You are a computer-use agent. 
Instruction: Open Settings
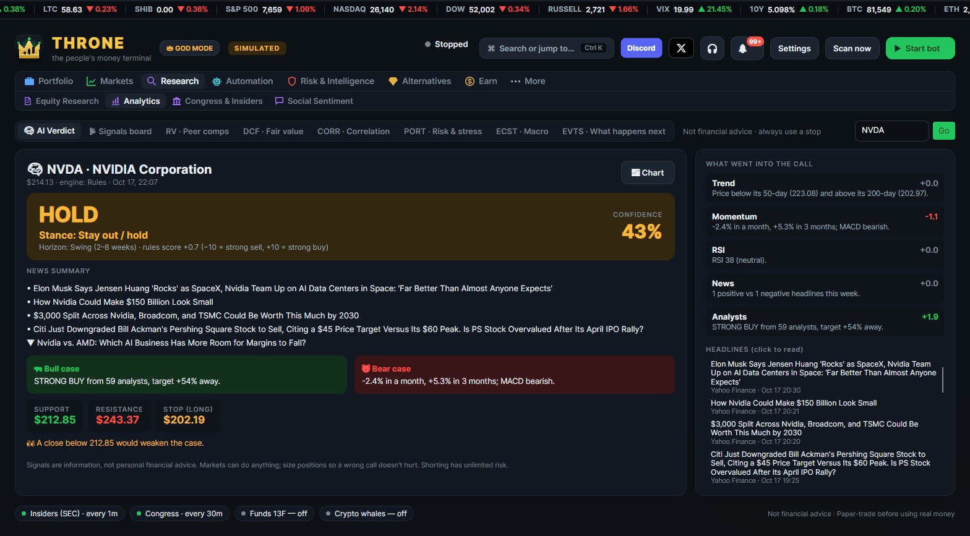coord(794,48)
